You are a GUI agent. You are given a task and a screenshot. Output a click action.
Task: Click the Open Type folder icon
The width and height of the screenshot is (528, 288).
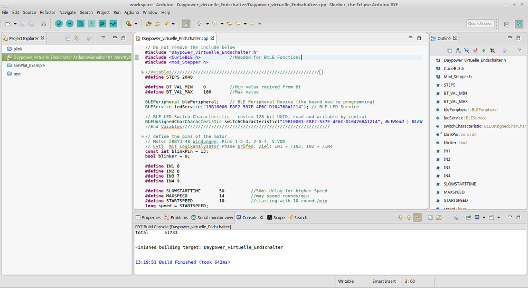pyautogui.click(x=148, y=24)
